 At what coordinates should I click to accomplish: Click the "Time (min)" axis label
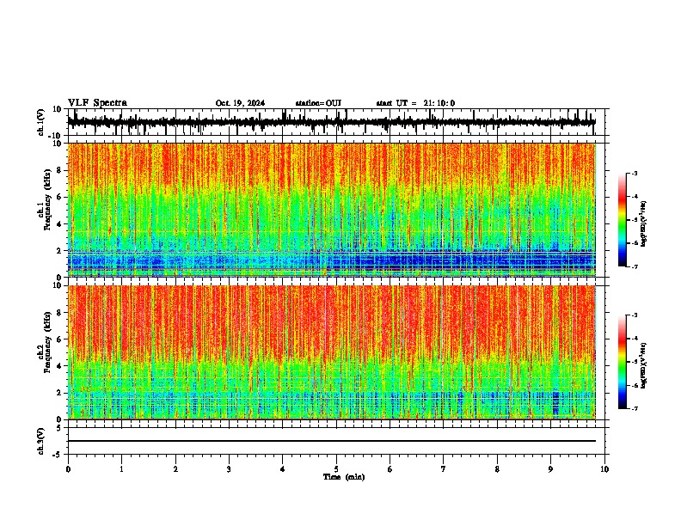click(x=344, y=477)
